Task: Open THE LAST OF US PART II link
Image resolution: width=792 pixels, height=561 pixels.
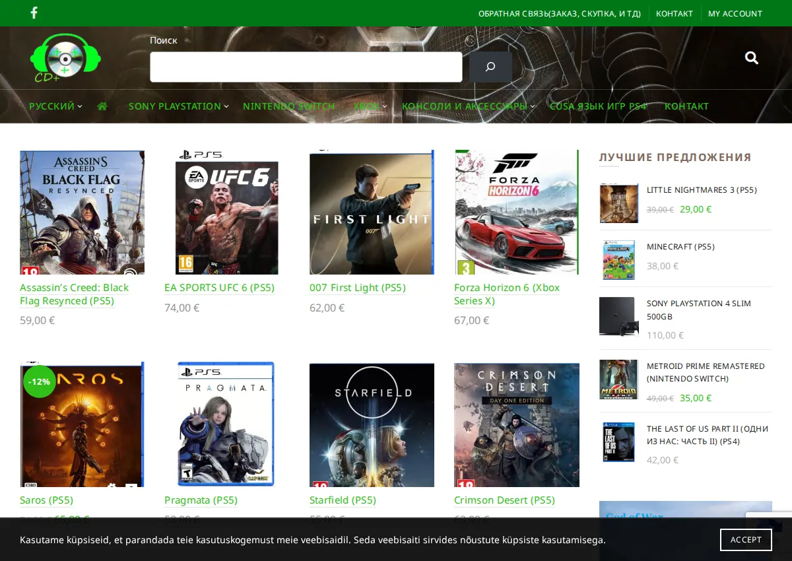Action: click(x=708, y=435)
